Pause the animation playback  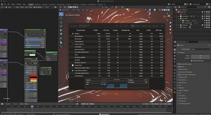(x=87, y=104)
